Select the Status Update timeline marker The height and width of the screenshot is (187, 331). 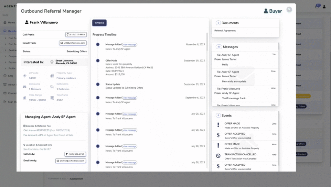pos(98,84)
